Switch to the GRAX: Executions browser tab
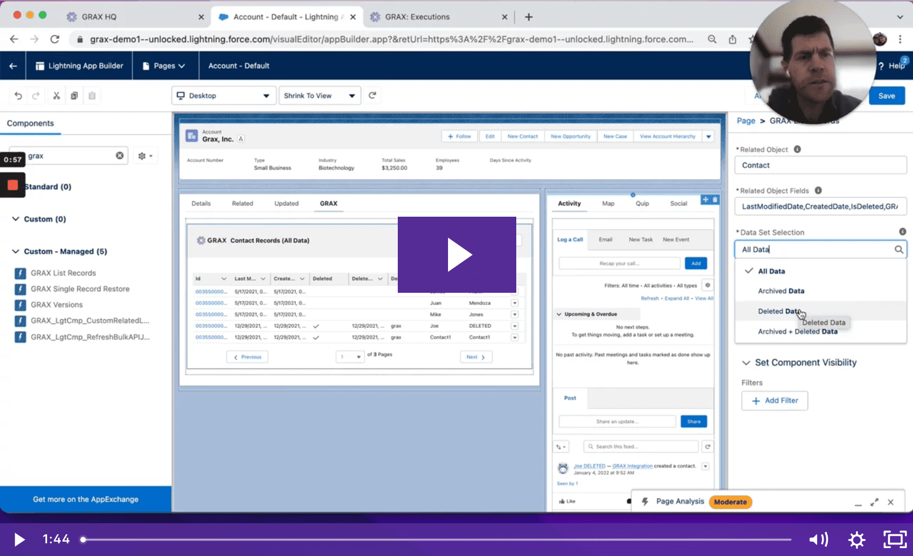This screenshot has height=556, width=913. (418, 16)
